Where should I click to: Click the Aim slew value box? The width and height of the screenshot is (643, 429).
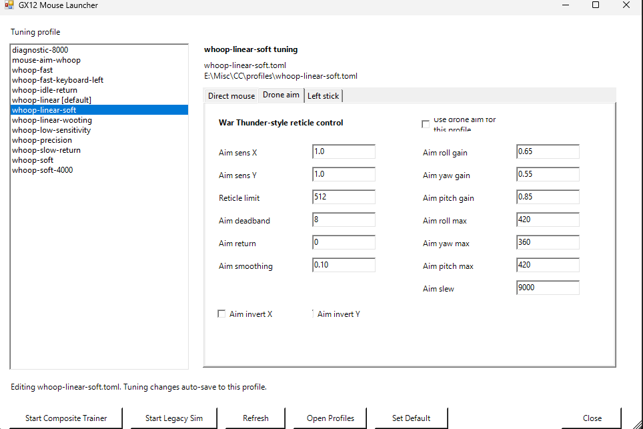548,288
